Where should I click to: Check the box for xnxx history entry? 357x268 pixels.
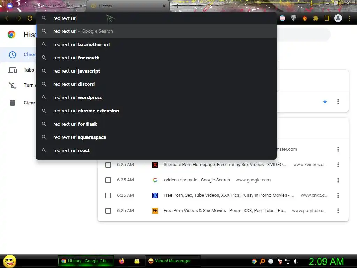point(108,195)
